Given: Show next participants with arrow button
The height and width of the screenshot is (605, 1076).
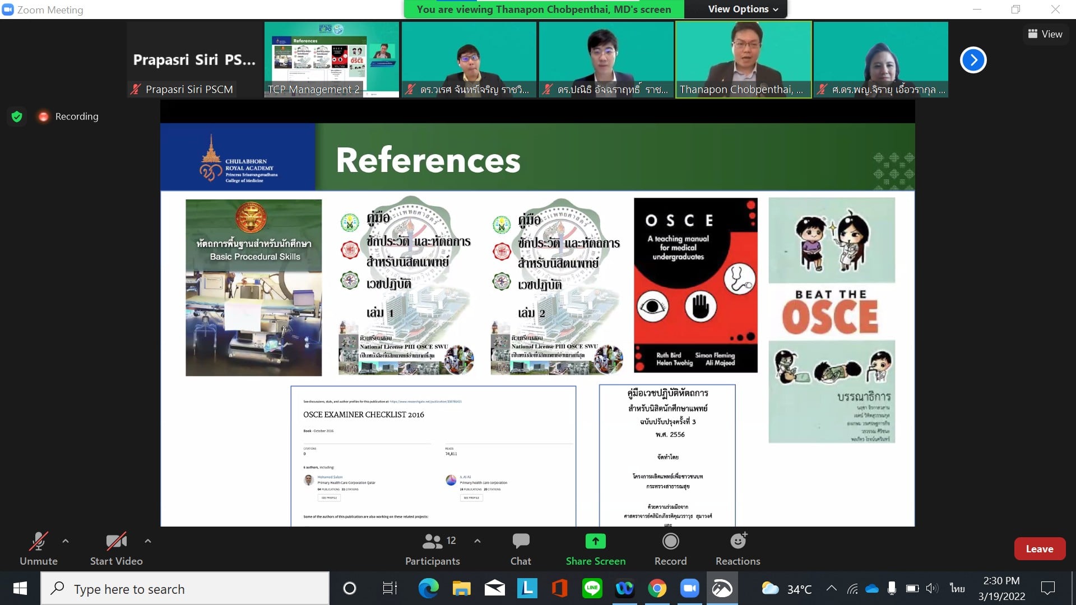Looking at the screenshot, I should [973, 60].
